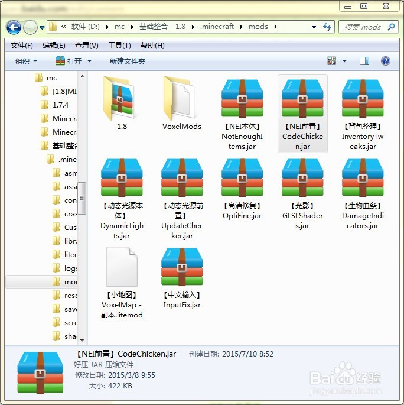
Task: Select the cras folder in tree
Action: point(64,214)
